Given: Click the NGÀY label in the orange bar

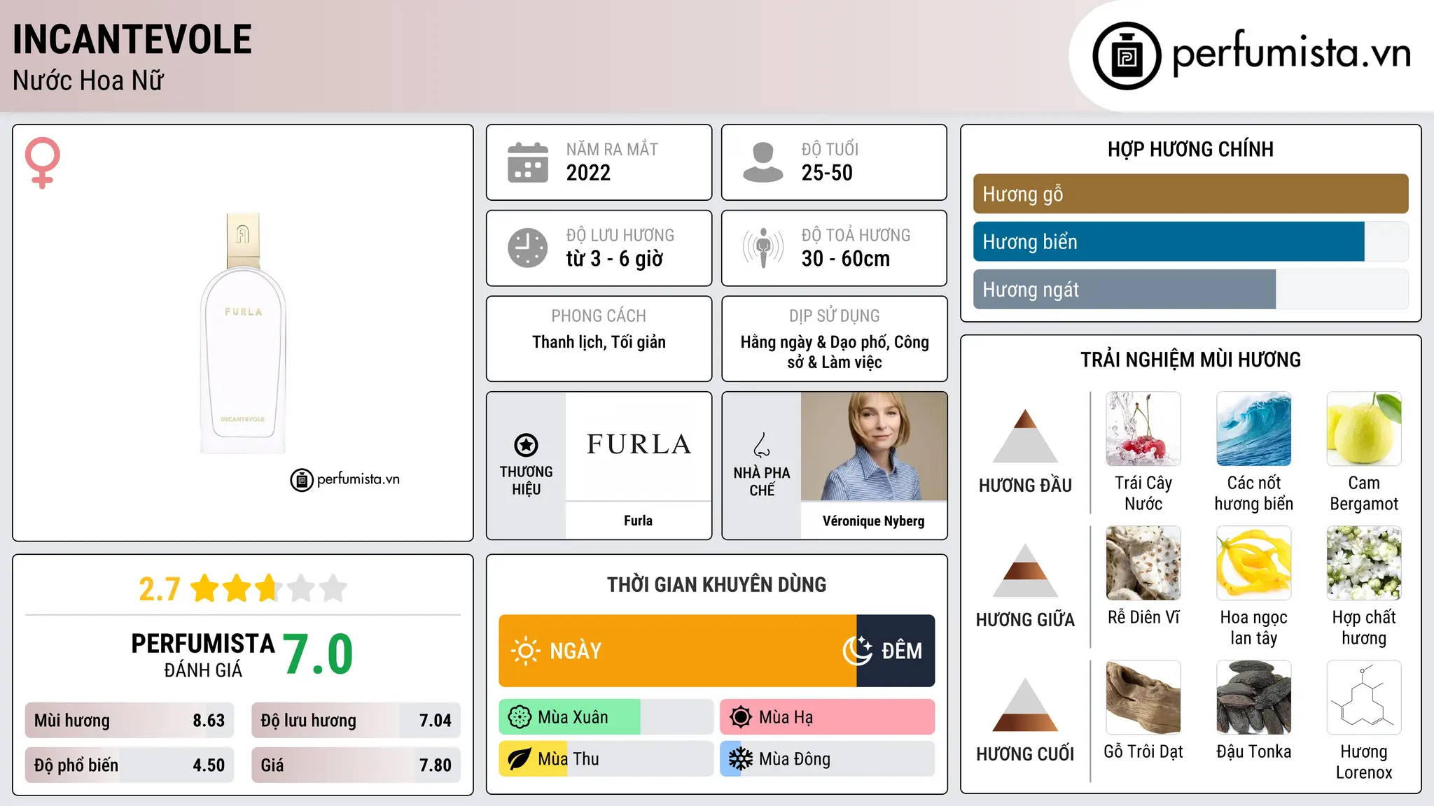Looking at the screenshot, I should click(576, 651).
